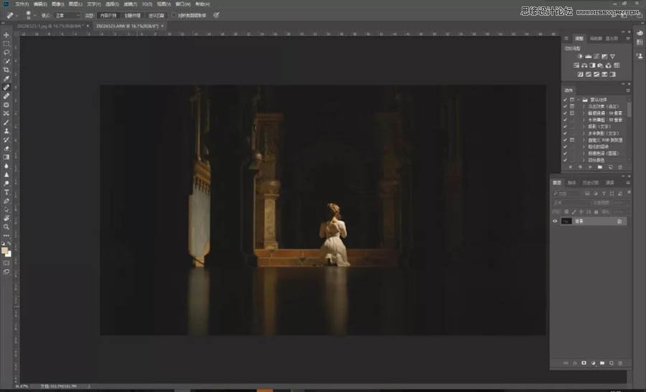
Task: Switch to the 调整 panel tab
Action: coord(579,38)
